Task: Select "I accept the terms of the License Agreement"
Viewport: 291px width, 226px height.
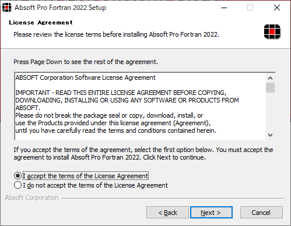Action: point(82,176)
